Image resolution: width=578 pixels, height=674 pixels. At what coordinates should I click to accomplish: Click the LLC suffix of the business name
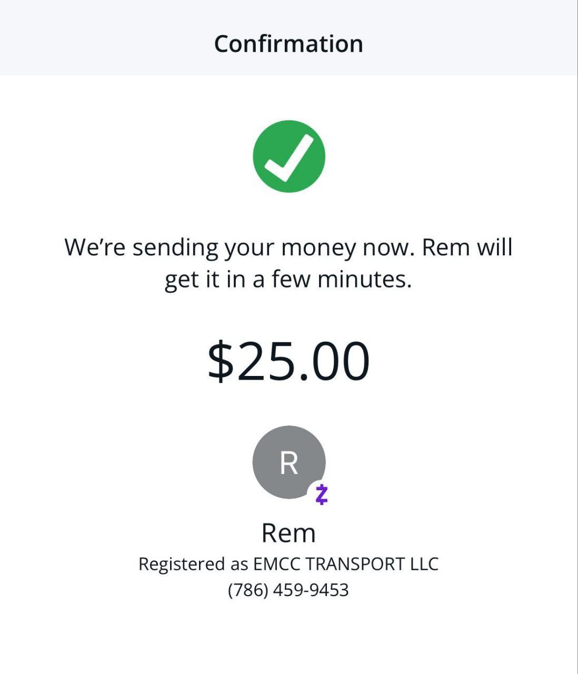pyautogui.click(x=424, y=564)
